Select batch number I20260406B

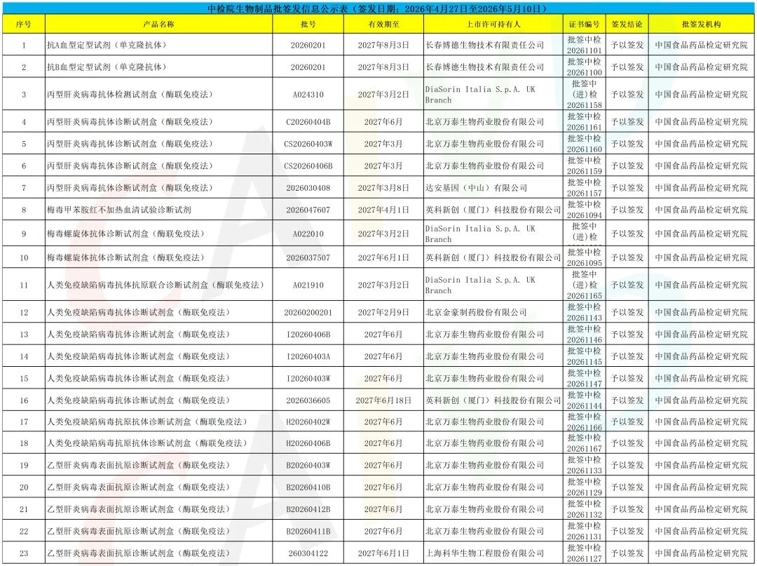(x=308, y=335)
